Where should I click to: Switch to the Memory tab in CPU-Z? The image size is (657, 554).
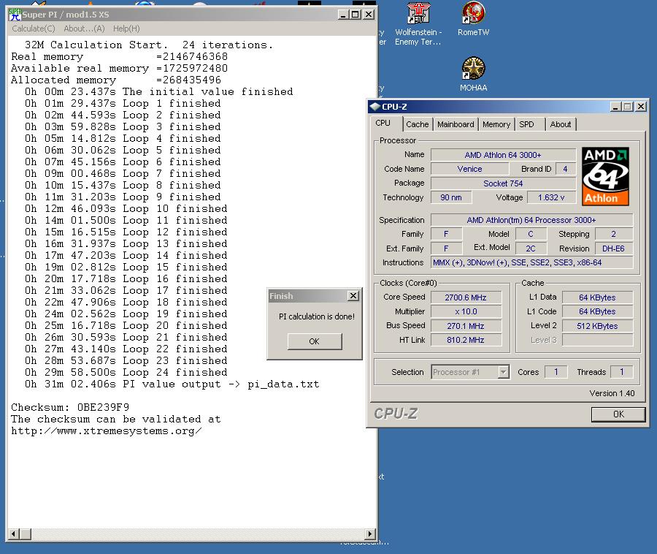click(496, 124)
